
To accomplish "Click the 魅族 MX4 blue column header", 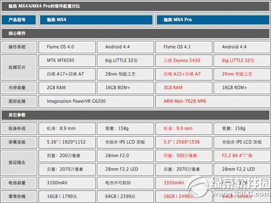I will pos(96,20).
